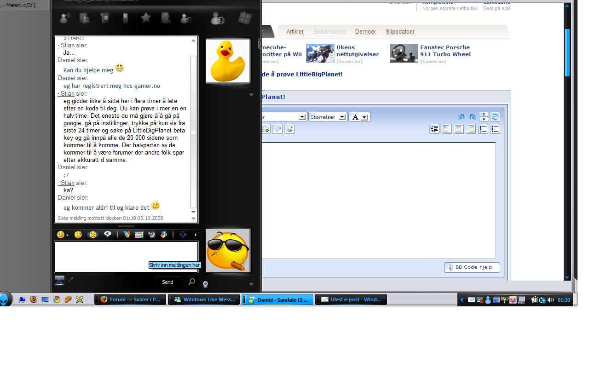This screenshot has height=368, width=589.
Task: Send a wink from the emoticon toolbar
Action: click(x=78, y=235)
